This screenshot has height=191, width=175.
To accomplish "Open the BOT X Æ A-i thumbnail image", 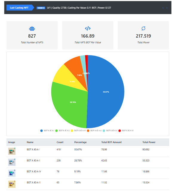I will (x=12, y=151).
